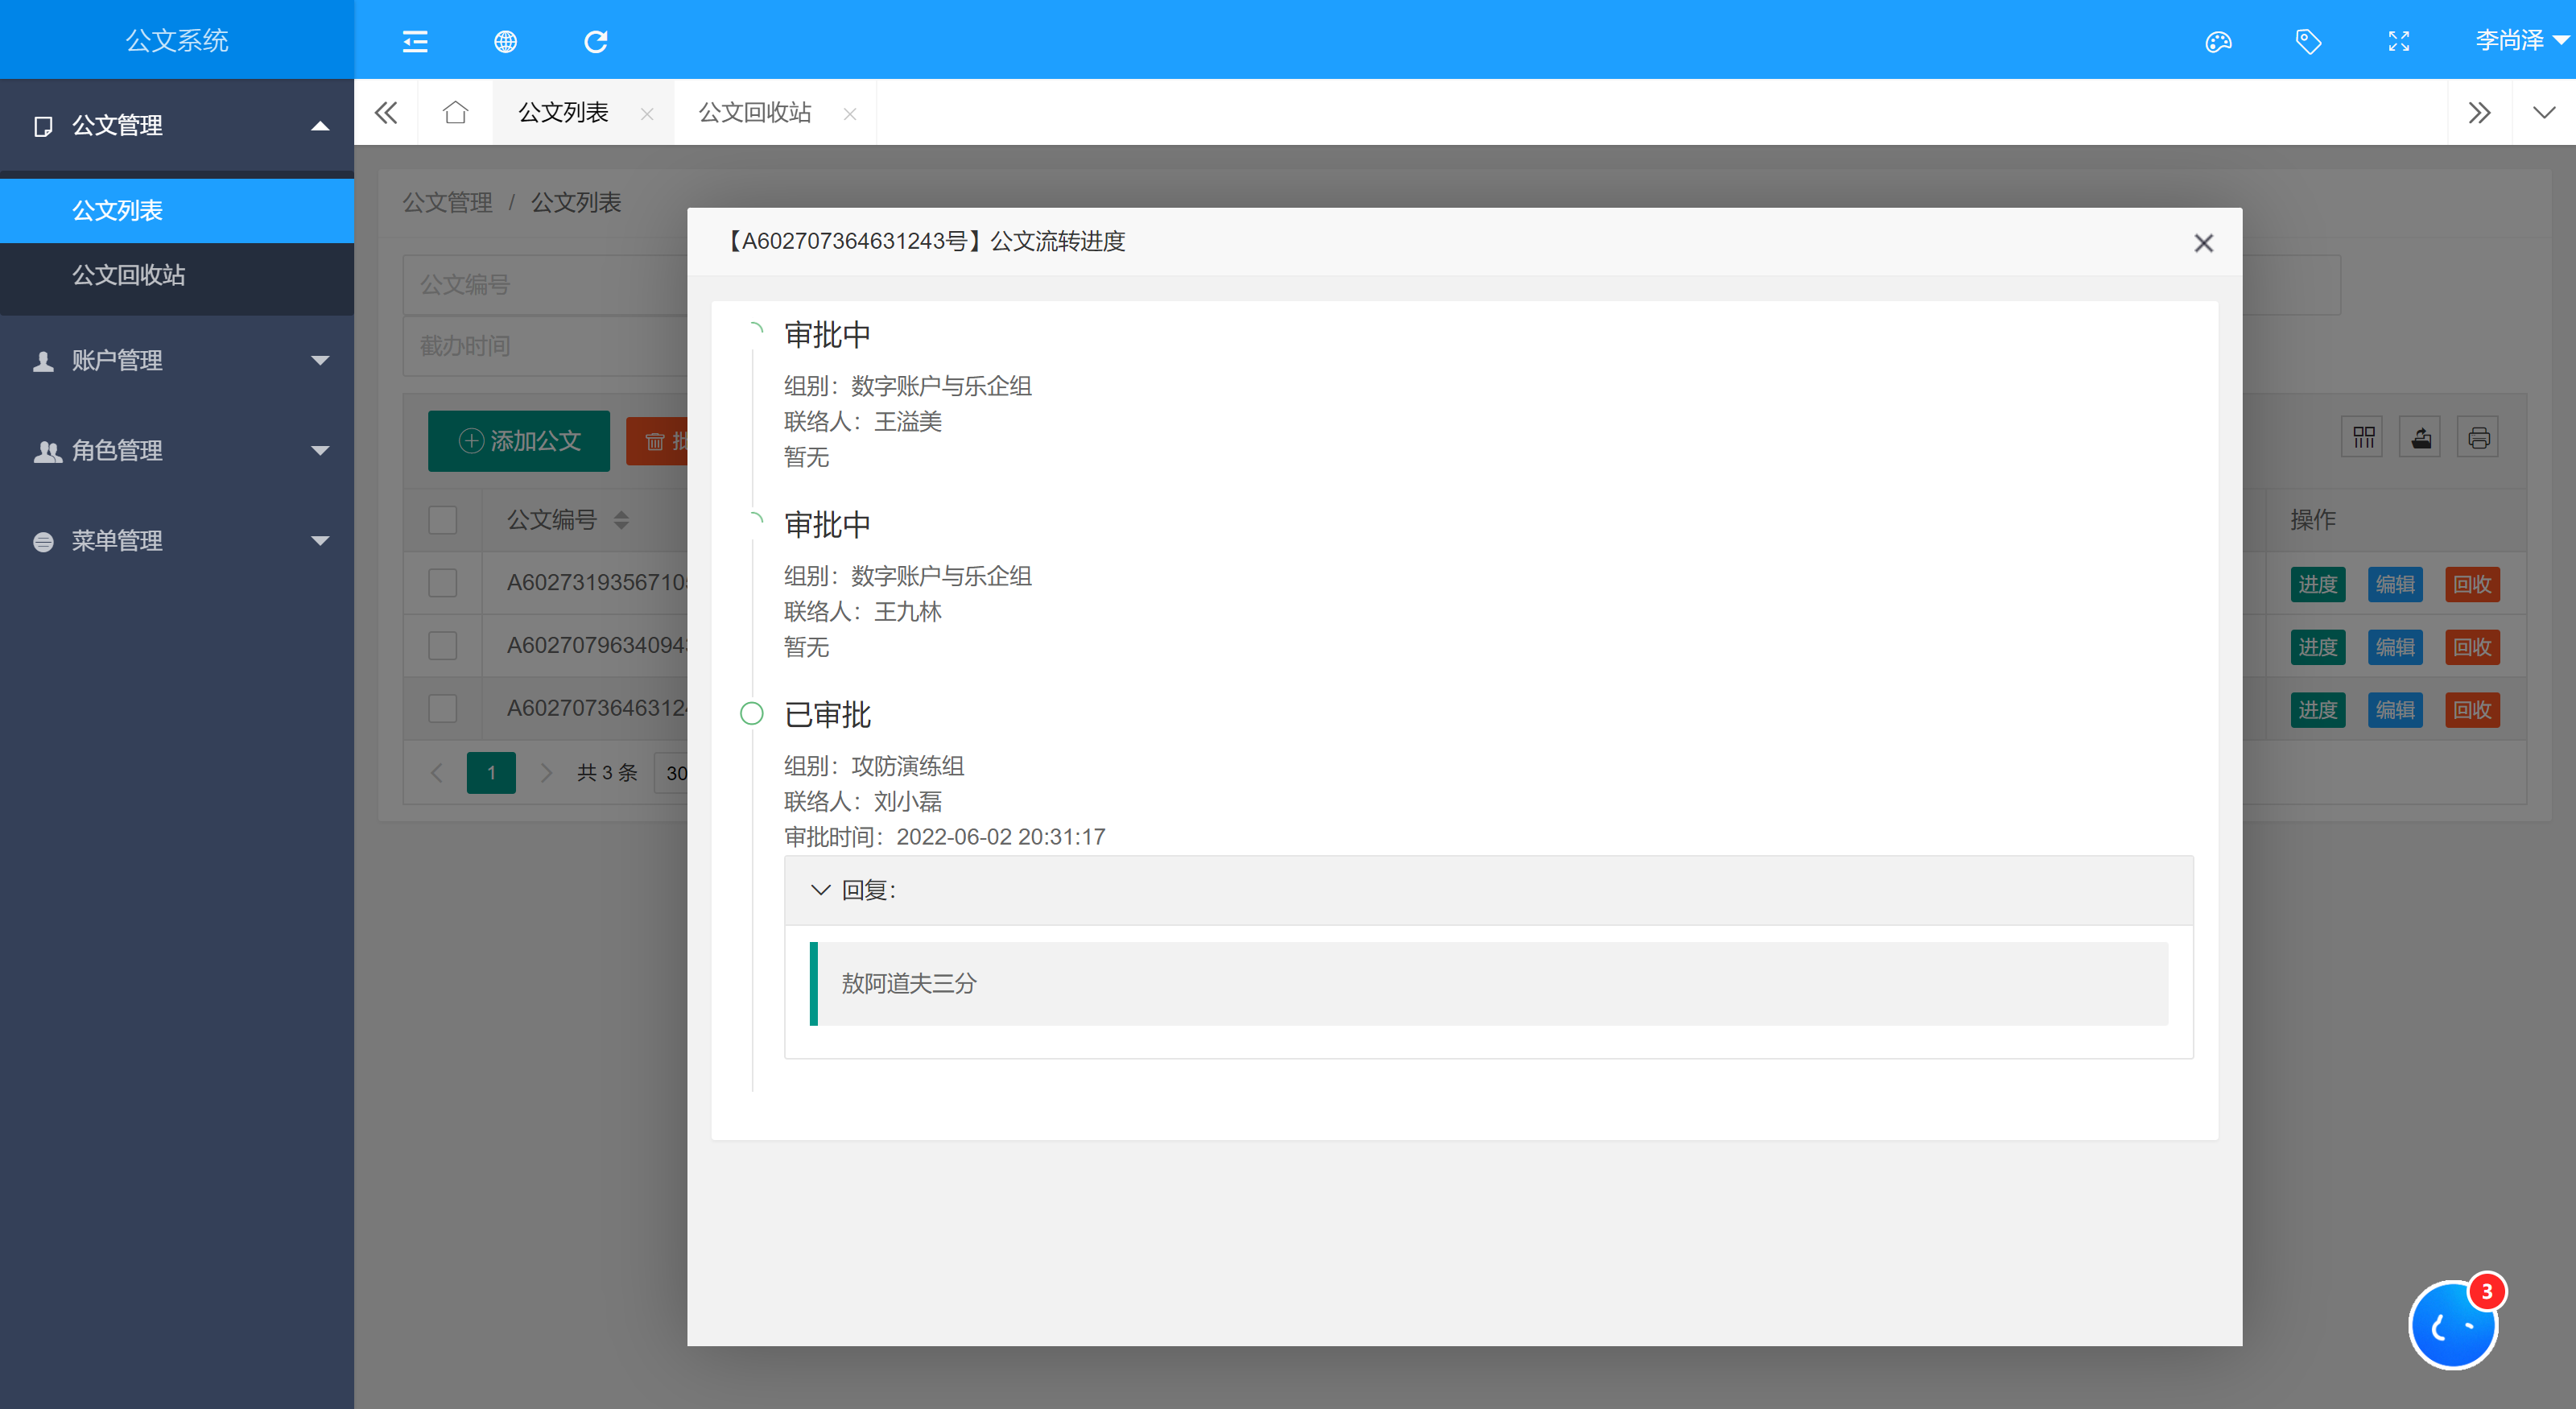
Task: Click the tag note icon
Action: click(x=2308, y=41)
